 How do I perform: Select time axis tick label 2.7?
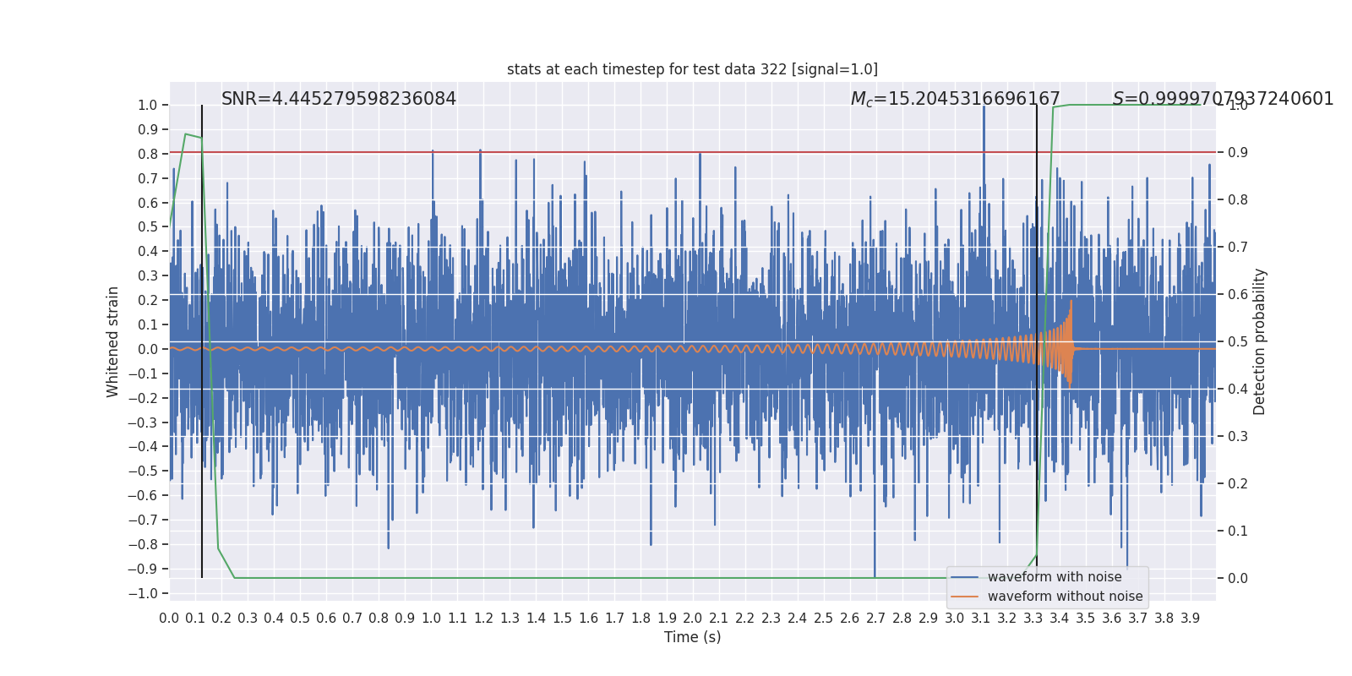[876, 618]
